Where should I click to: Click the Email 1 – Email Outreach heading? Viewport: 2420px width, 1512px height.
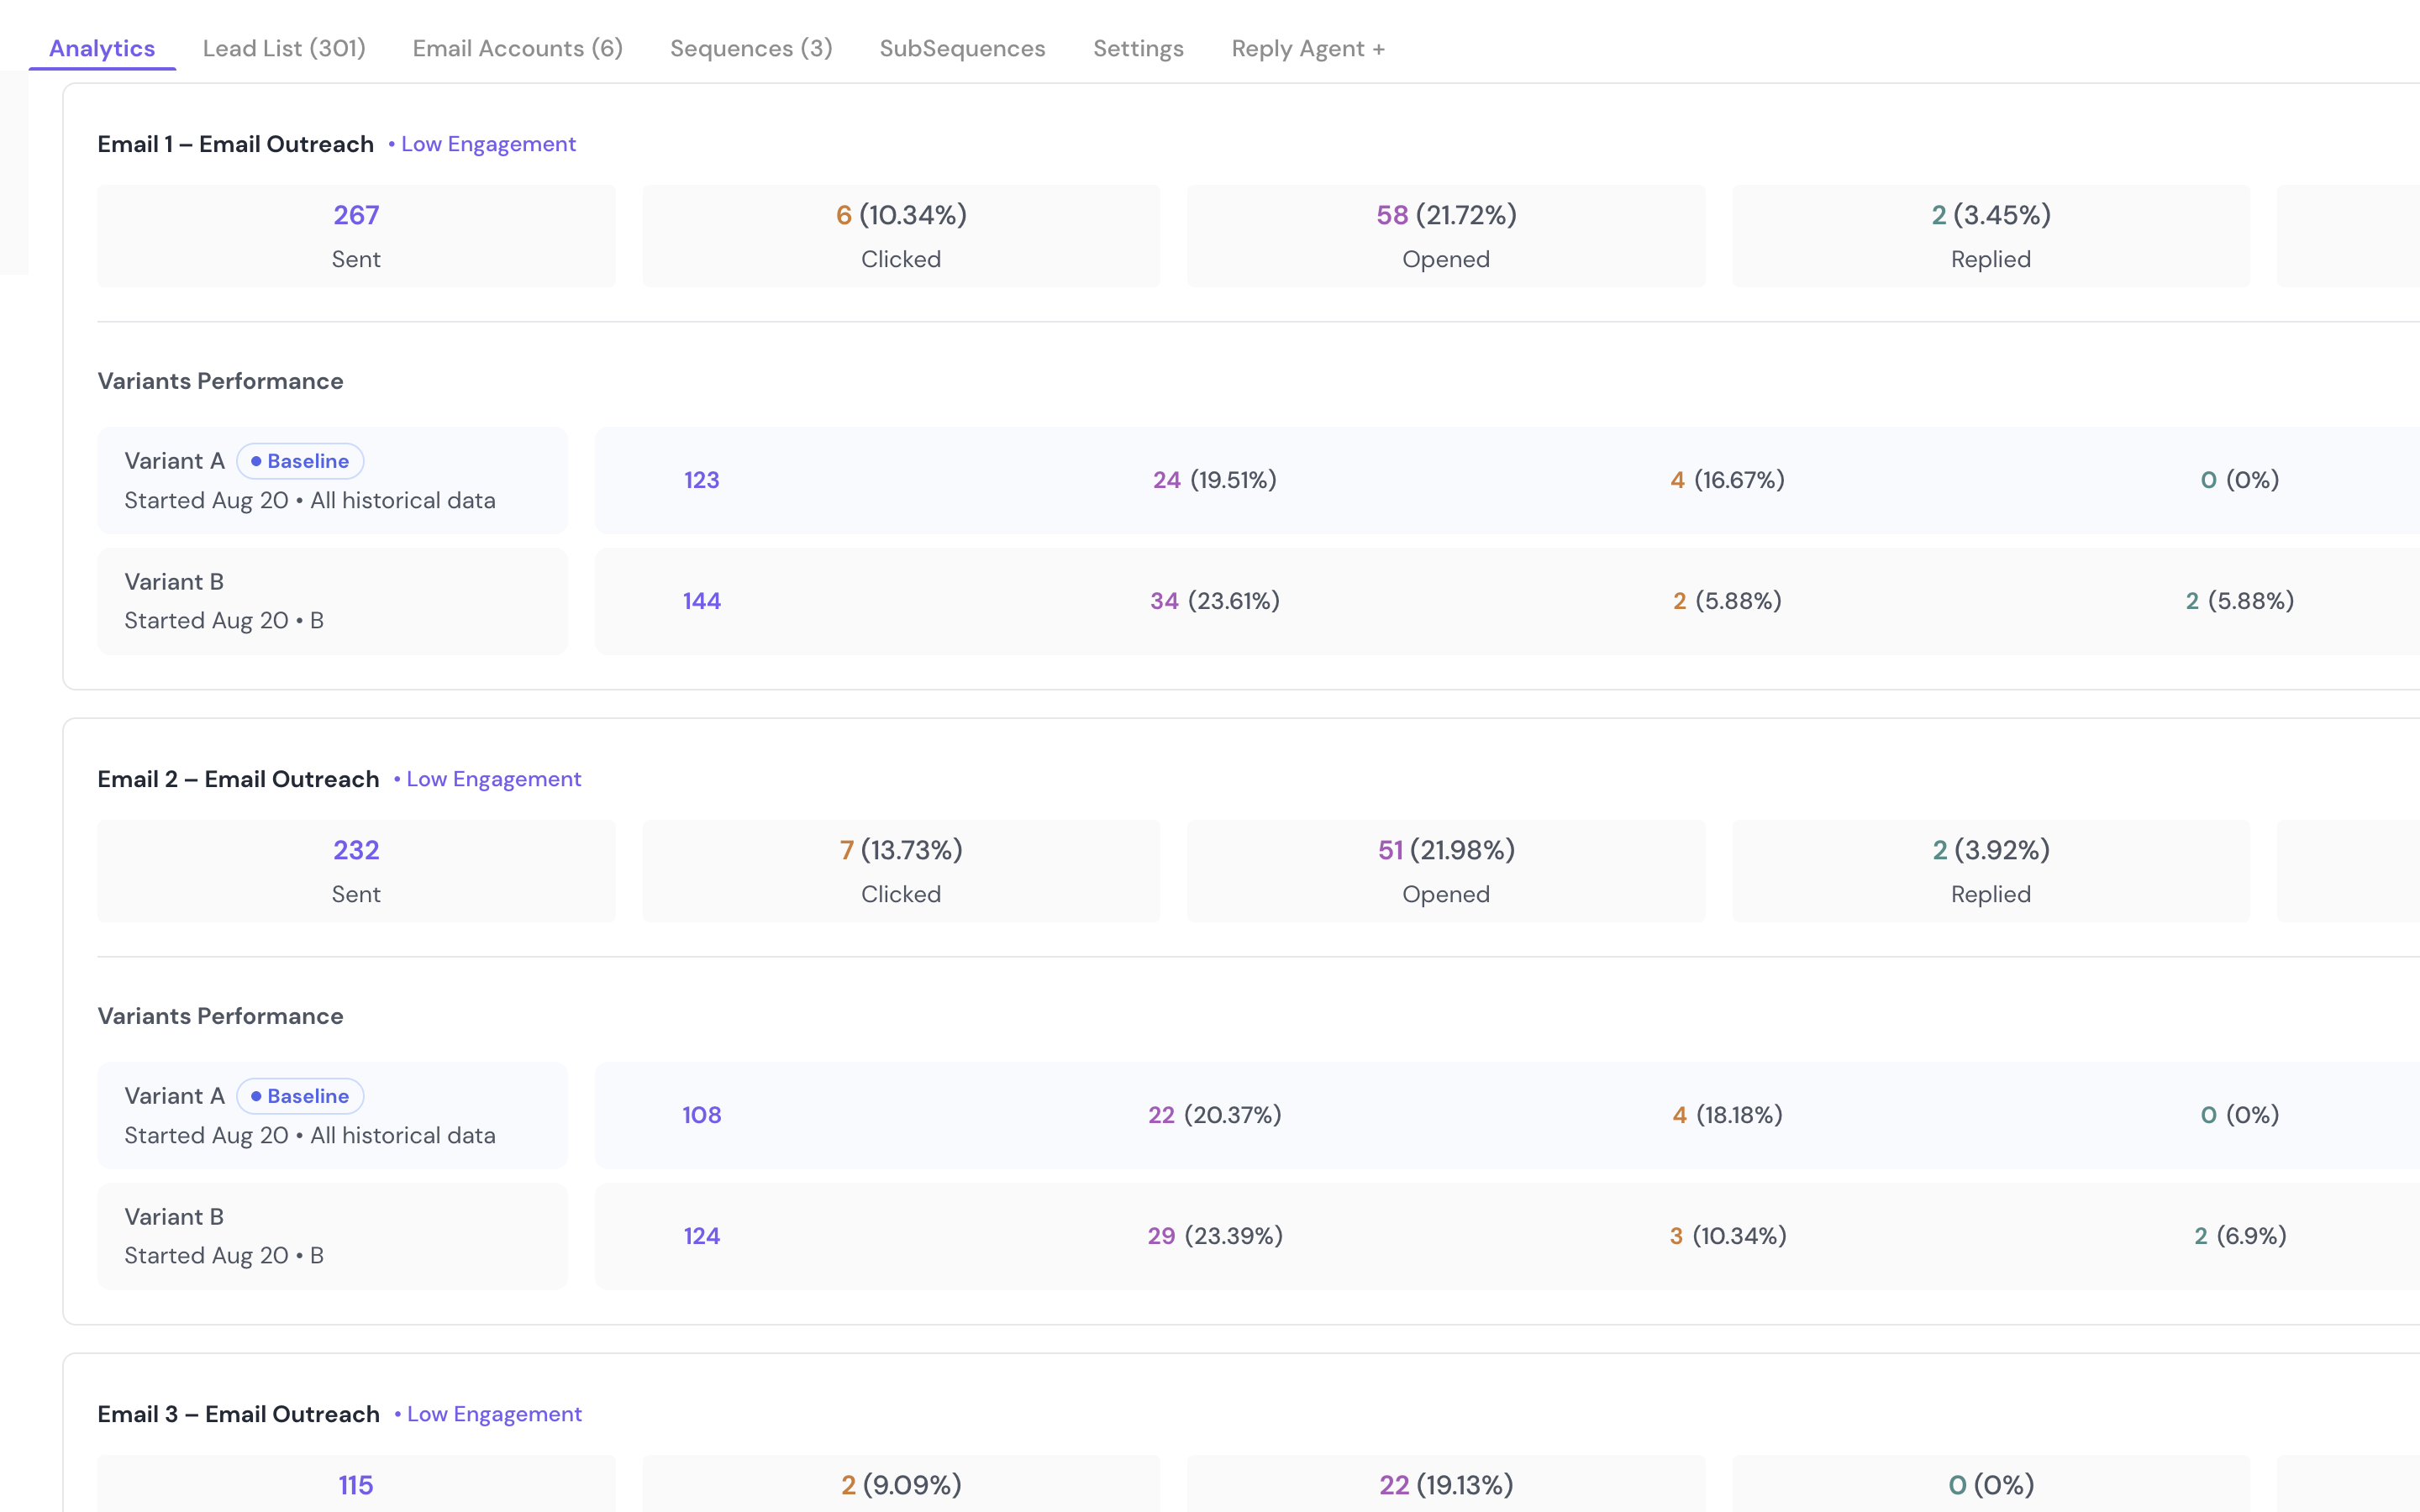[236, 144]
